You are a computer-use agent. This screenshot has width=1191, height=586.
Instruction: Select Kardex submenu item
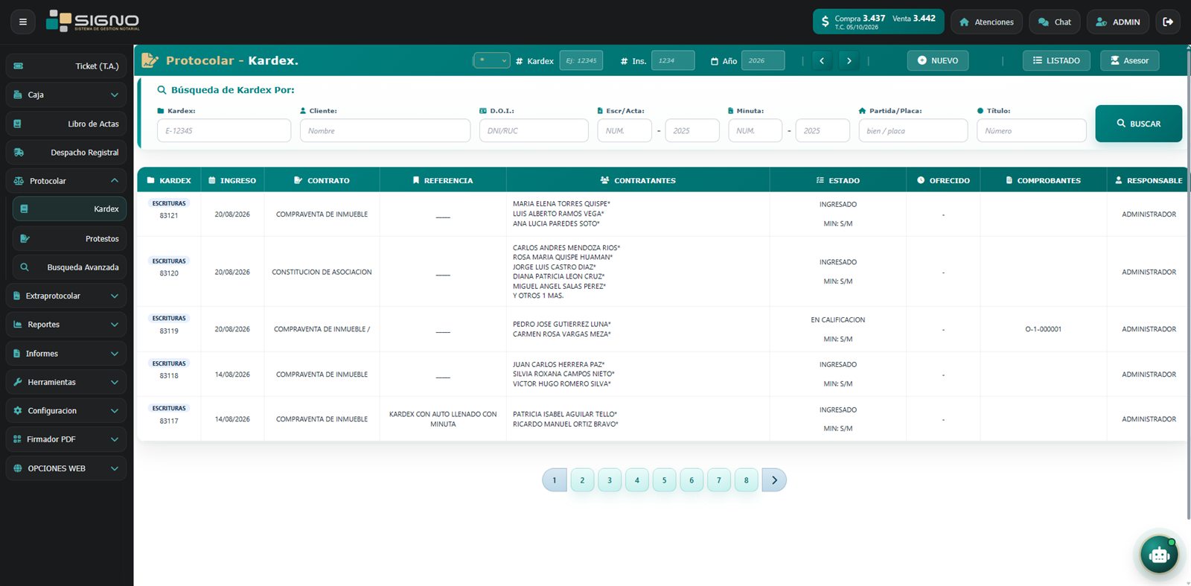69,208
